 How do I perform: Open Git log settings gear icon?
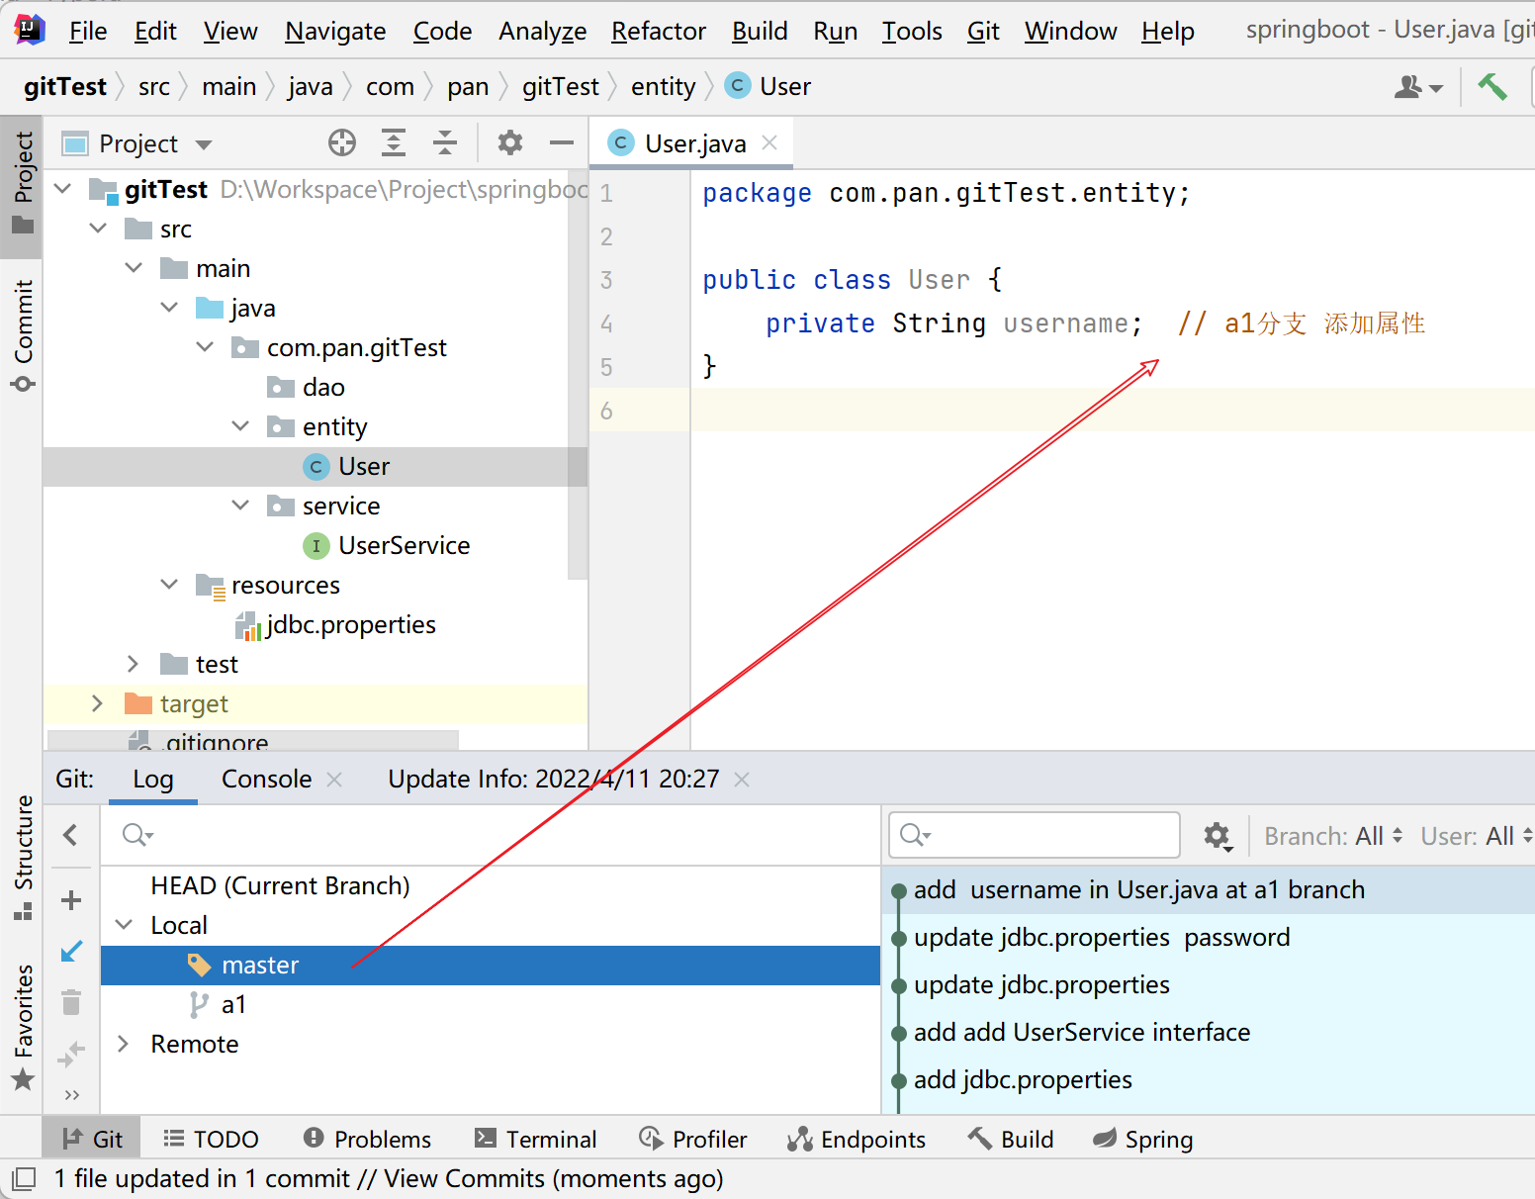[x=1217, y=836]
